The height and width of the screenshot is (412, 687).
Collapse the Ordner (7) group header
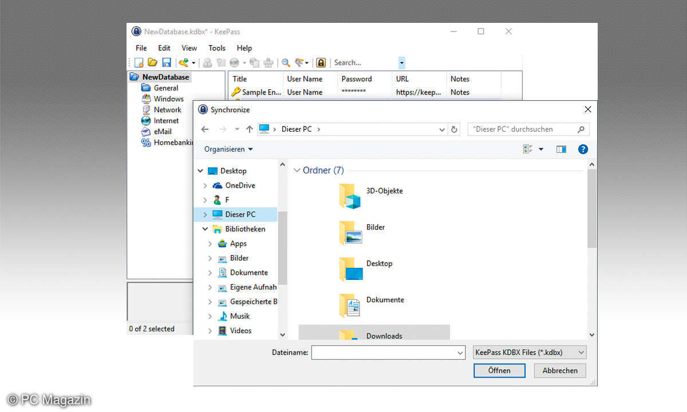coord(297,171)
